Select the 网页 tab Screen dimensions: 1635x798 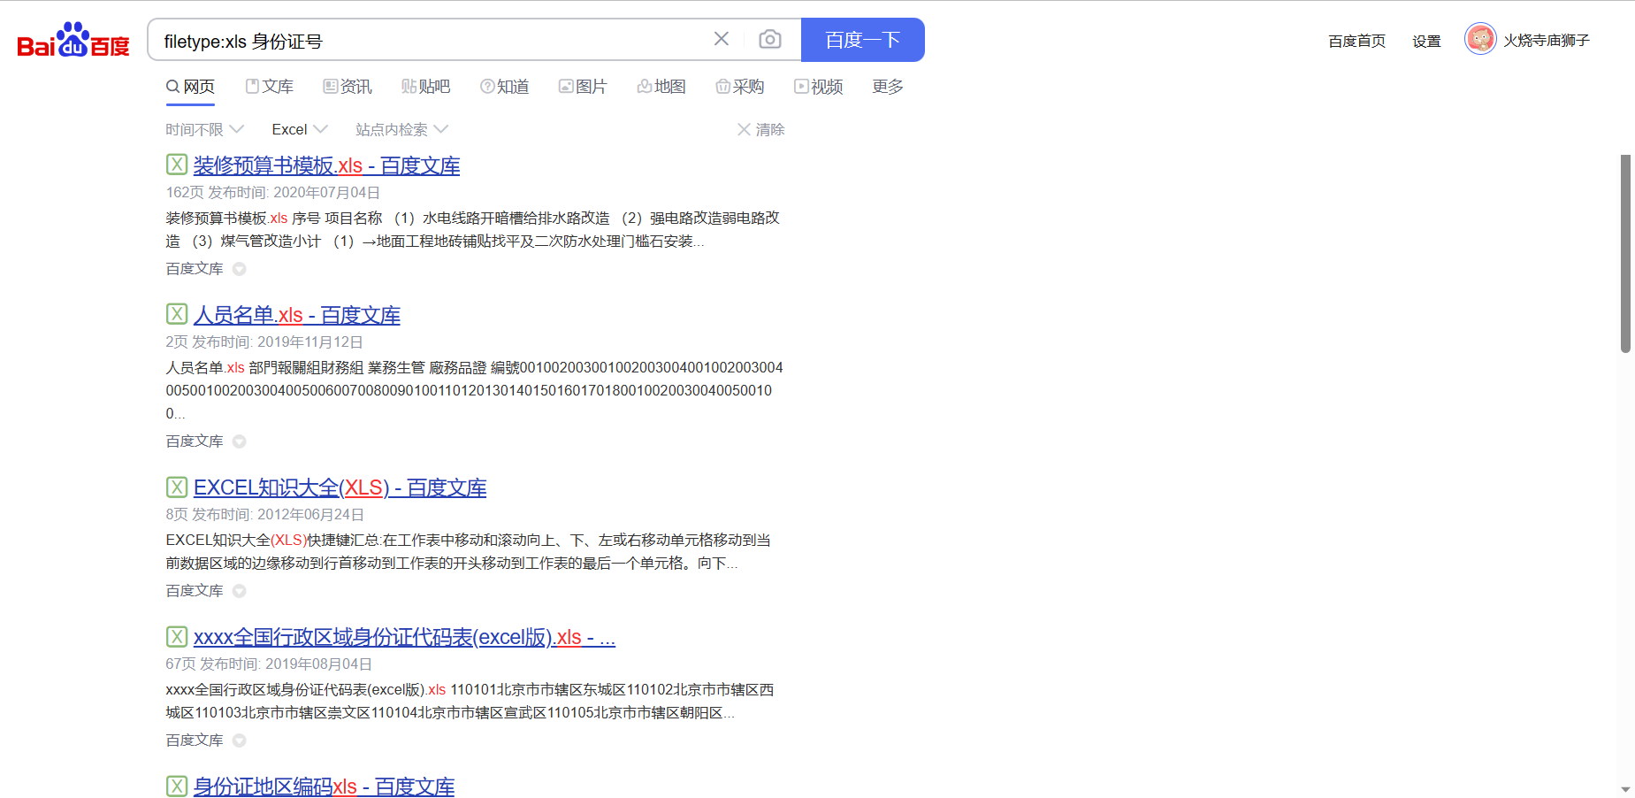point(191,87)
